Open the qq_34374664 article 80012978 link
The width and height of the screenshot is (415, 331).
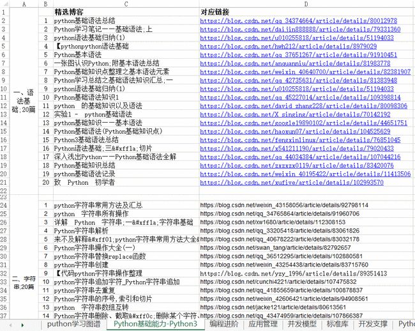tap(298, 21)
